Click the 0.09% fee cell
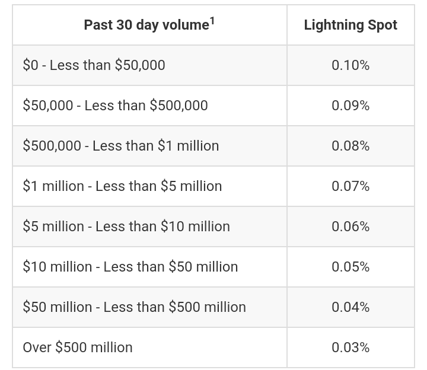The height and width of the screenshot is (370, 427). point(350,106)
